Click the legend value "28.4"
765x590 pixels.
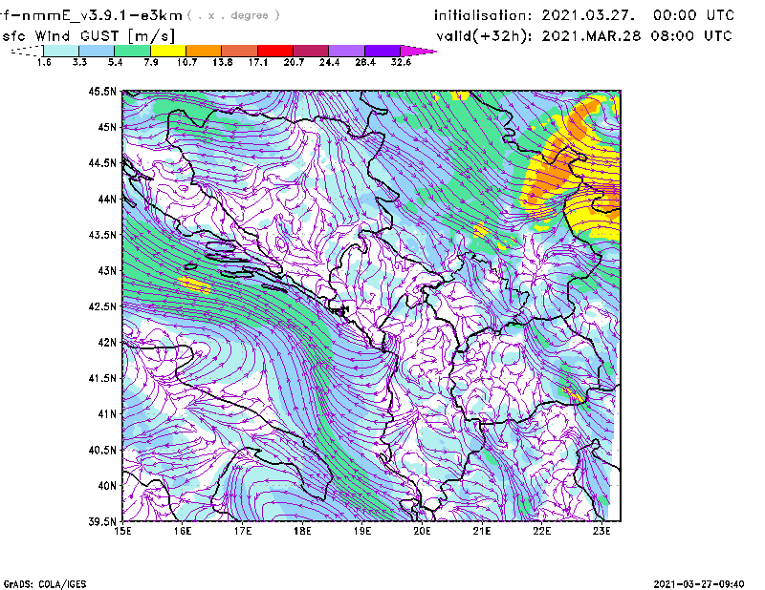365,62
